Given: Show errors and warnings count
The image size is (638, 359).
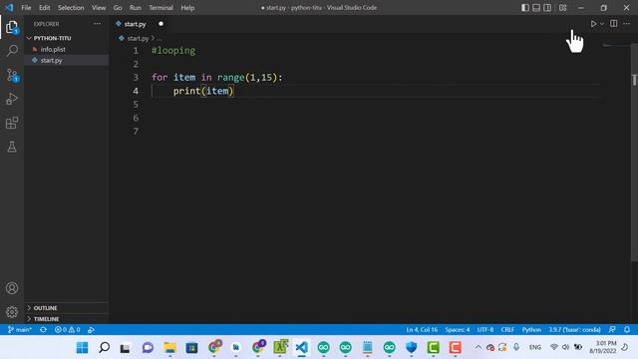Looking at the screenshot, I should tap(67, 330).
